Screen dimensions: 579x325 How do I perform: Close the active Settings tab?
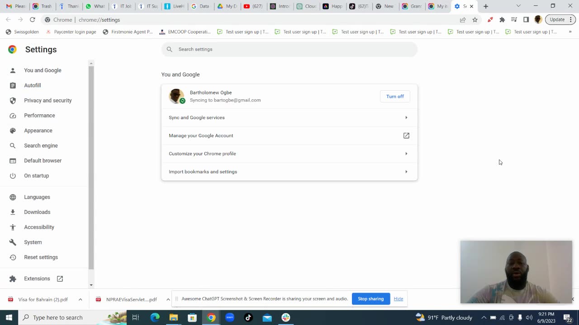point(471,6)
